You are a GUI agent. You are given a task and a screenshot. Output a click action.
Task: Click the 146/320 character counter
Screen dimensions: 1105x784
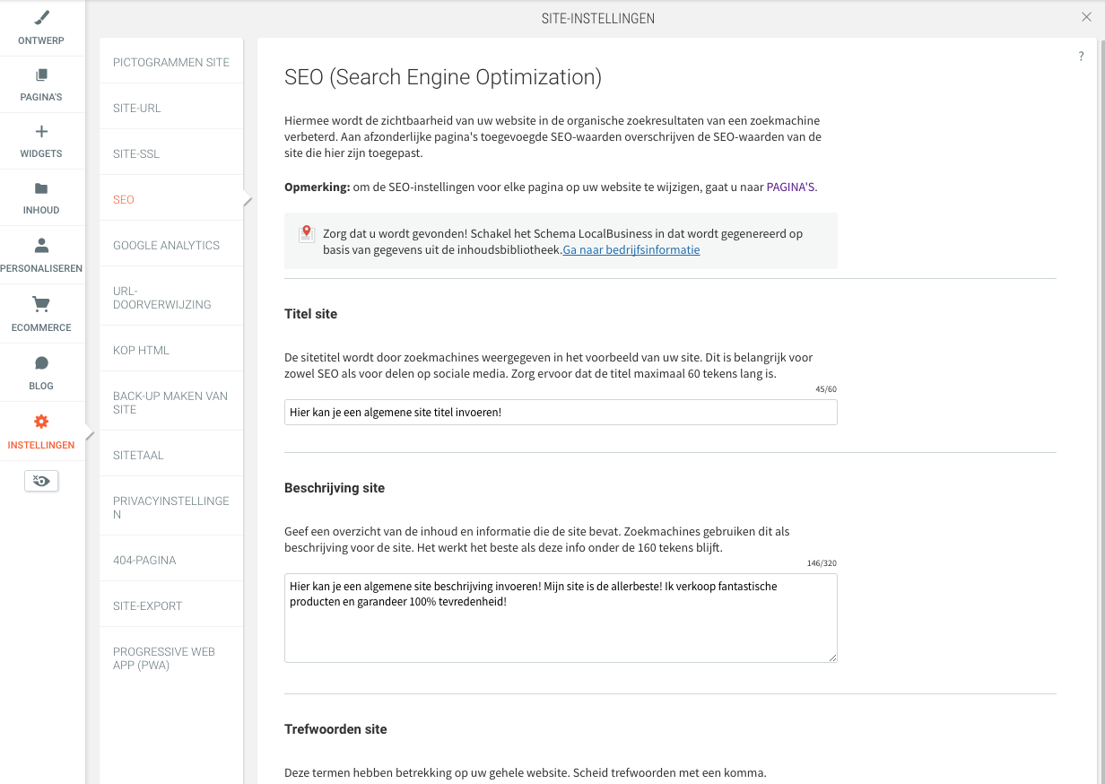(822, 563)
